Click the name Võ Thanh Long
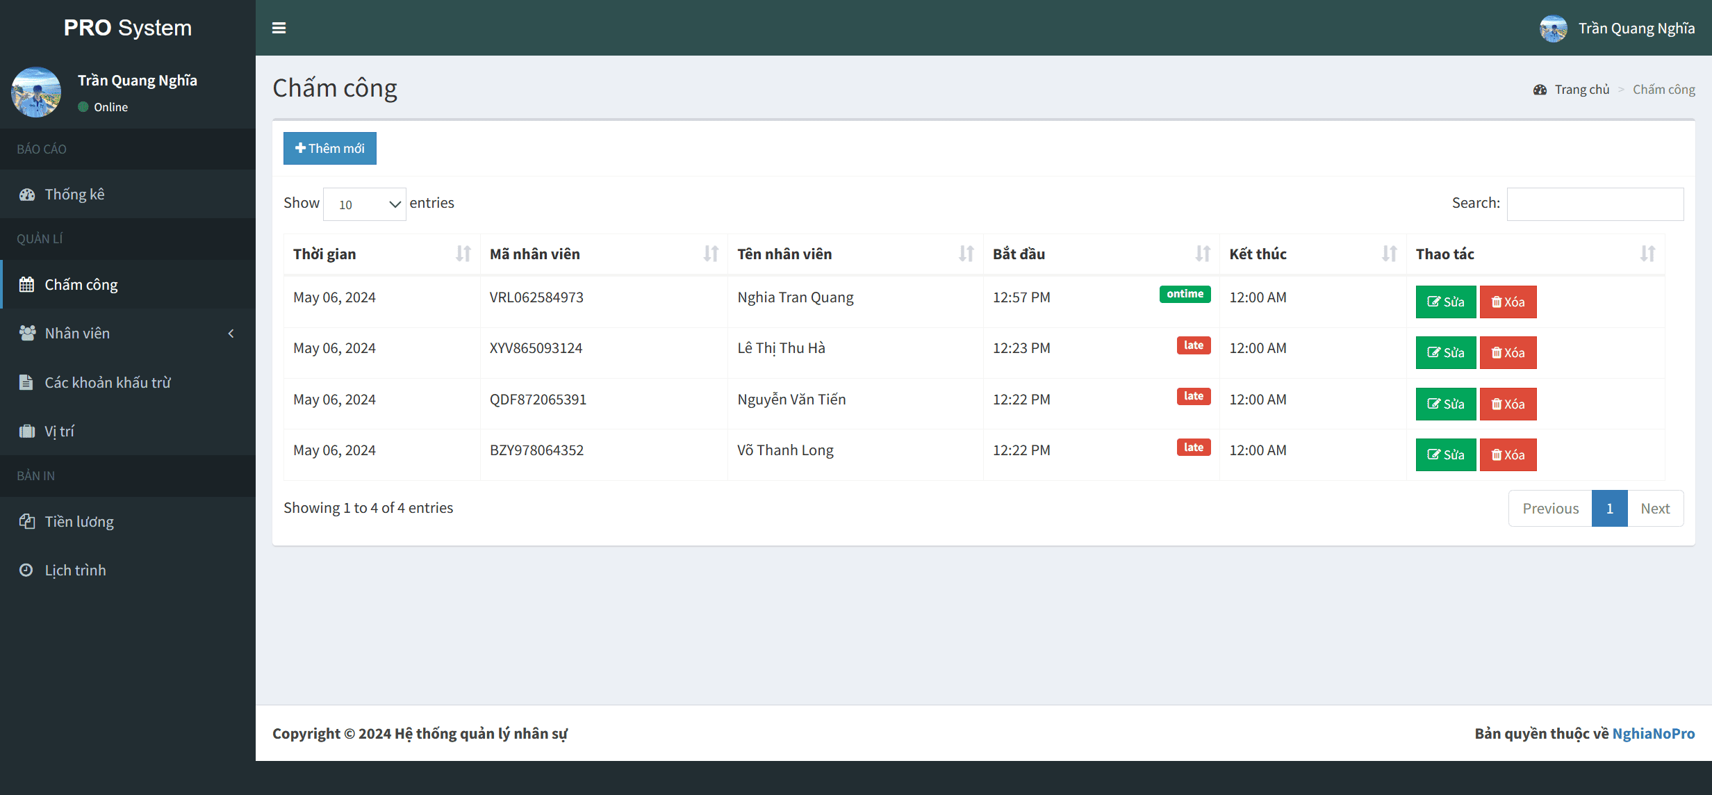The width and height of the screenshot is (1712, 795). pyautogui.click(x=785, y=450)
